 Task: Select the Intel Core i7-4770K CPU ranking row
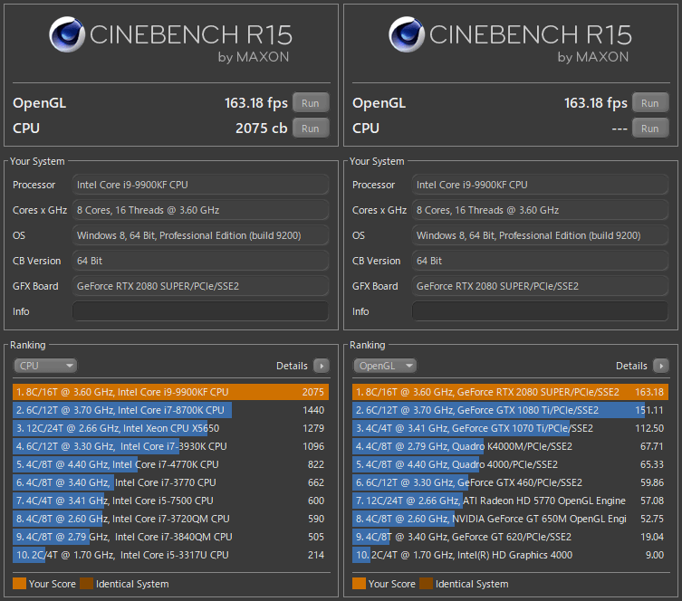point(170,464)
